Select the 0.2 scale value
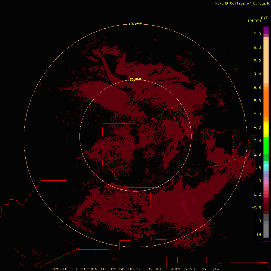 [x=257, y=195]
